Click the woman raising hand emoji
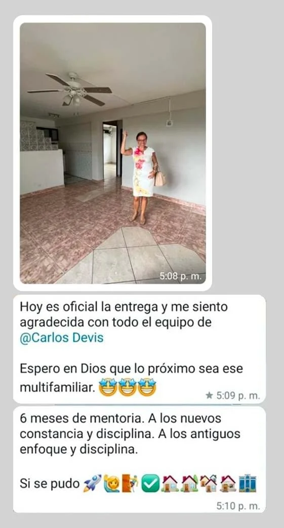 pos(111,483)
